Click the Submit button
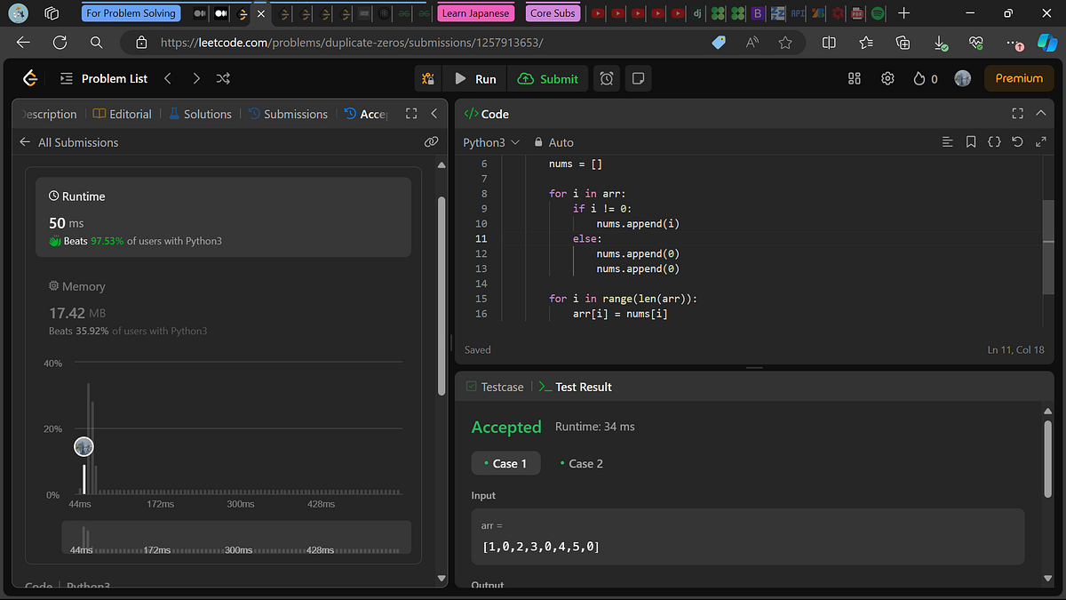The width and height of the screenshot is (1066, 600). (x=547, y=78)
